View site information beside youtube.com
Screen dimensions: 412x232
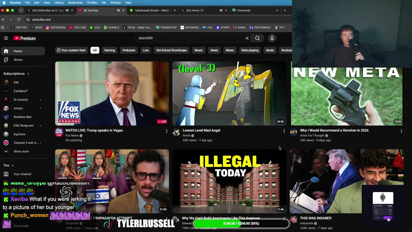point(28,19)
